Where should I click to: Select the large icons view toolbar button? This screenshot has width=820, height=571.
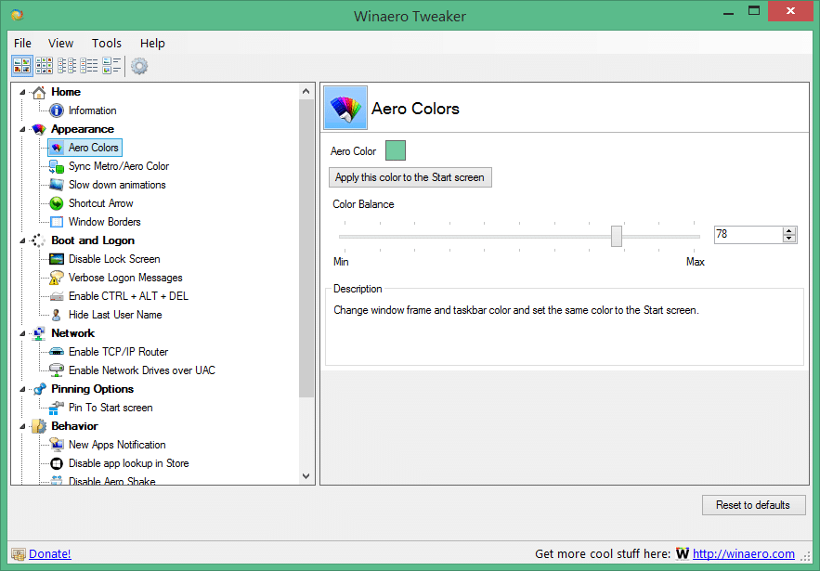point(22,66)
